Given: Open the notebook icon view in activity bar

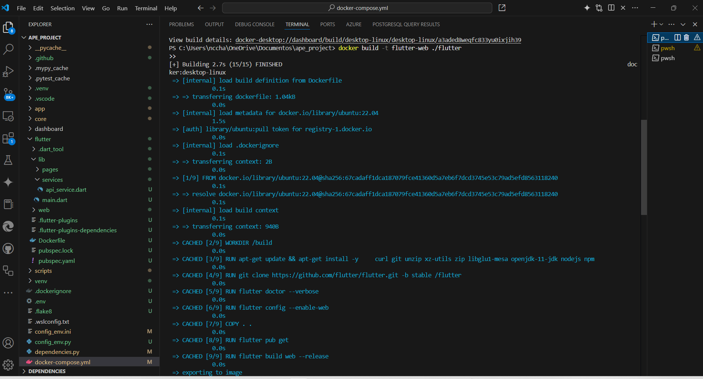Looking at the screenshot, I should pyautogui.click(x=8, y=204).
